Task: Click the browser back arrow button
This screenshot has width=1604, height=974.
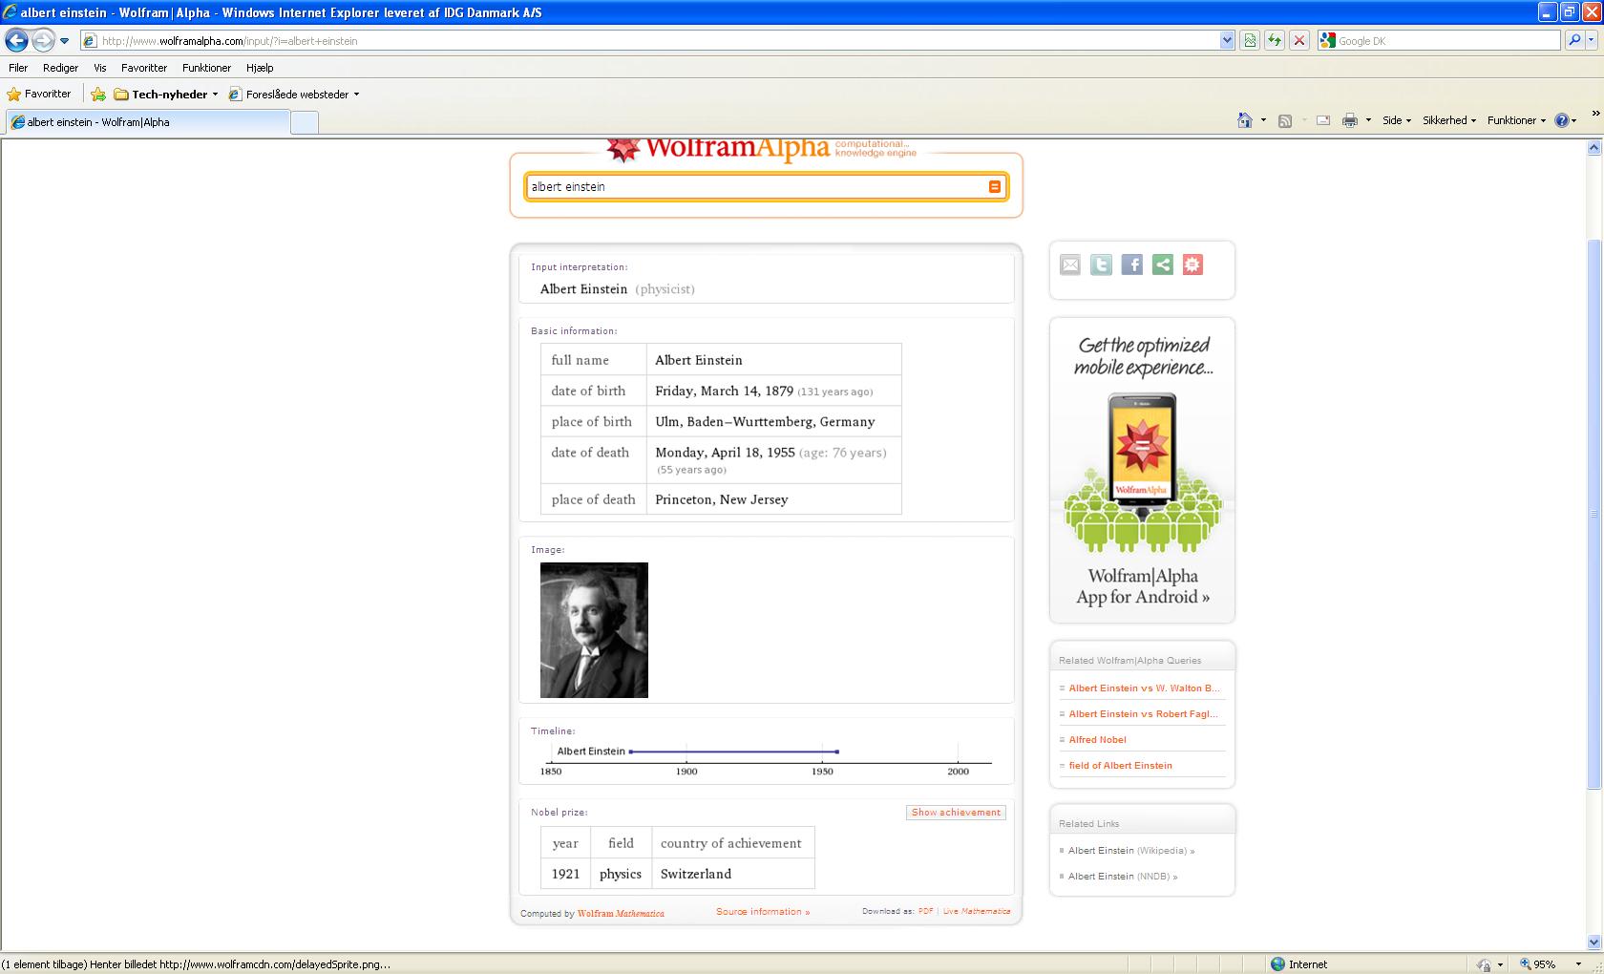Action: pyautogui.click(x=16, y=40)
